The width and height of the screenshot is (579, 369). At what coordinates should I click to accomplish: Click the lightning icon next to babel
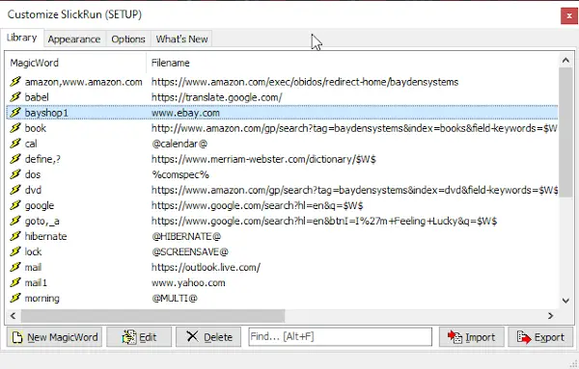click(x=15, y=97)
